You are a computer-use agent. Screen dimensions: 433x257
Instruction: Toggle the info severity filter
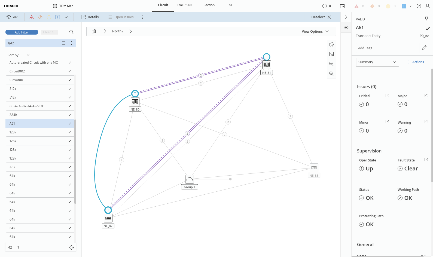pyautogui.click(x=58, y=17)
